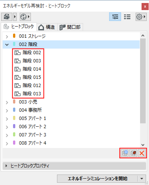This screenshot has width=149, height=185.
Task: Switch to the ヒートブロック tab
Action: (x=19, y=27)
